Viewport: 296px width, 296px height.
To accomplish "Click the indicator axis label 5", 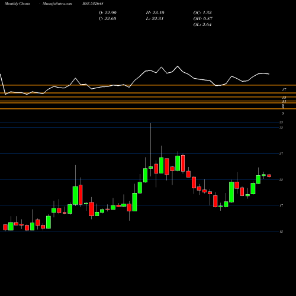I will [283, 113].
